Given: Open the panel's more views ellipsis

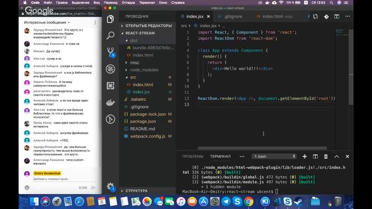Looking at the screenshot, I should pos(242,156).
